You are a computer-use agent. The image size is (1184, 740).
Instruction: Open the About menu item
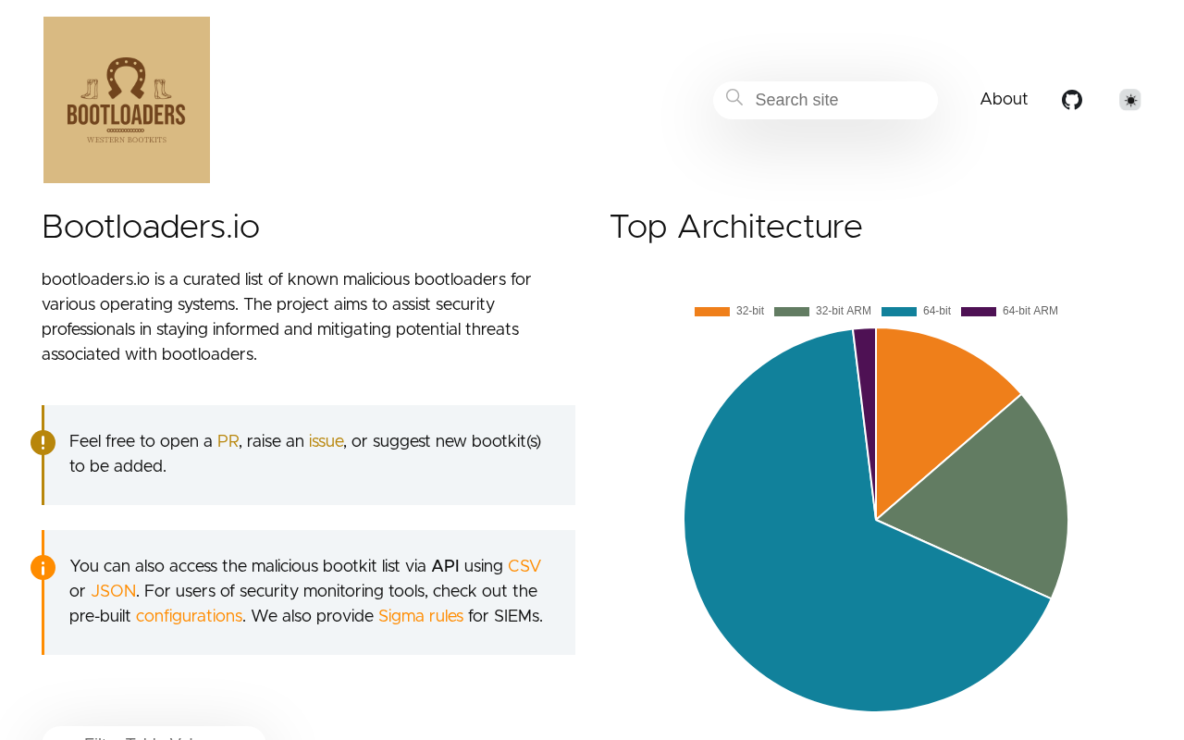coord(1004,99)
